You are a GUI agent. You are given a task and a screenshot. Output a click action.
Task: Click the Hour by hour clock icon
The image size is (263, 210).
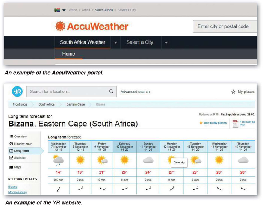11,144
